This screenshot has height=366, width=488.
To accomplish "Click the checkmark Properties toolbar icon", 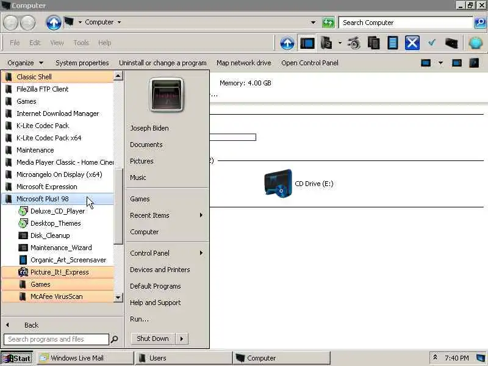I will 432,43.
